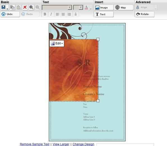Click the Paste clipboard icon
The image size is (167, 146).
point(19,8)
